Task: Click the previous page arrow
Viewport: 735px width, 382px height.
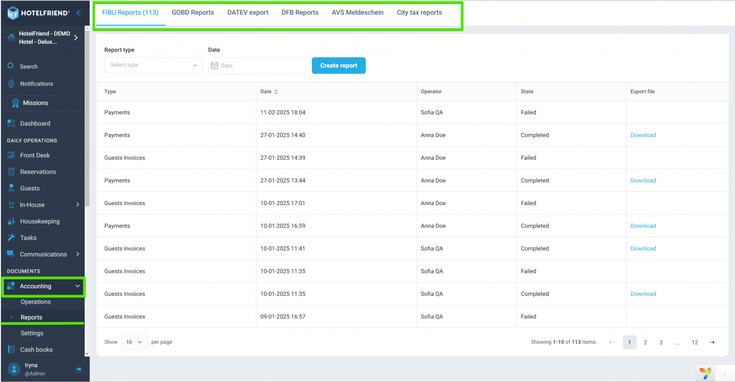Action: (x=612, y=342)
